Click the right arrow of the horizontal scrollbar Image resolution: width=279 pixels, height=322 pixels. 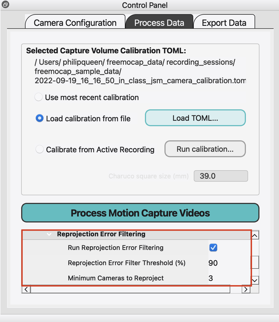coord(246,289)
